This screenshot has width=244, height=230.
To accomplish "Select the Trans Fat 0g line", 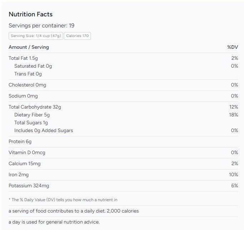I will [28, 74].
